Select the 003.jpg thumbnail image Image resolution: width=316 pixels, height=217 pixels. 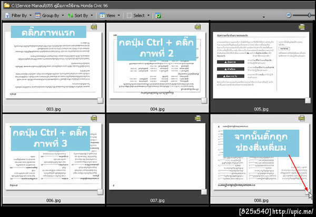(53, 65)
